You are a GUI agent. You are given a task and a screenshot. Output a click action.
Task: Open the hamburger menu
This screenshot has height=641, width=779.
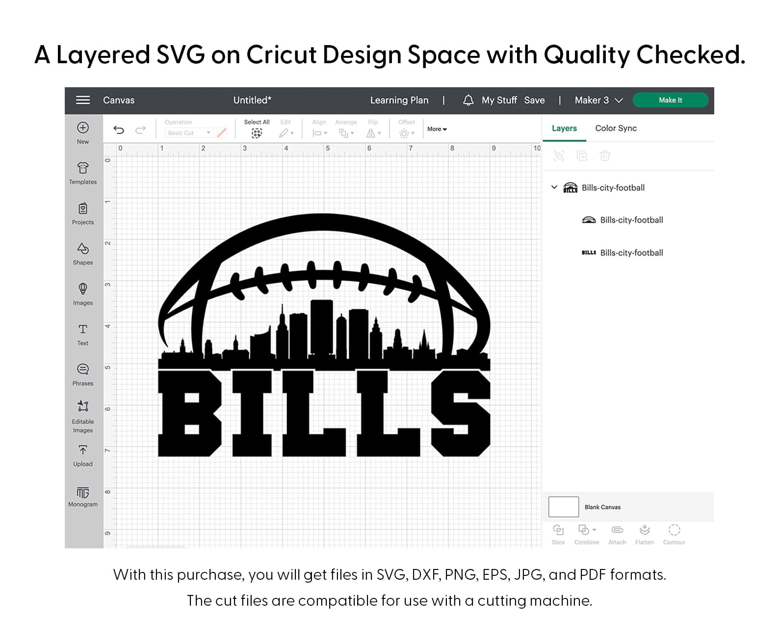pos(83,100)
